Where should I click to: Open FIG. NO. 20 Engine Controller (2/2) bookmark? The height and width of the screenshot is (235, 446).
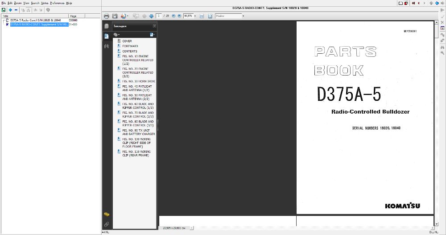pyautogui.click(x=138, y=72)
